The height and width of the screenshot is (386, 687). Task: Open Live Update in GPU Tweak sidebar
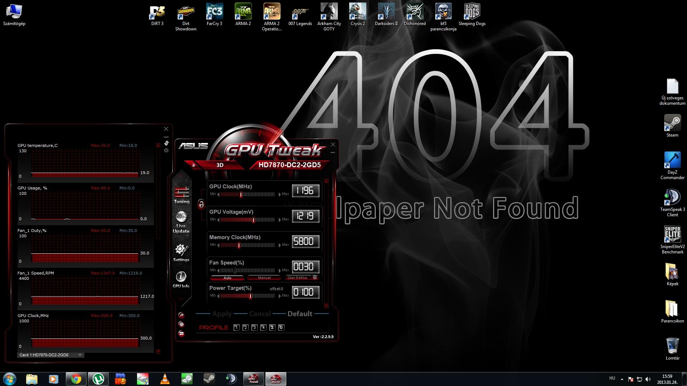(x=181, y=222)
